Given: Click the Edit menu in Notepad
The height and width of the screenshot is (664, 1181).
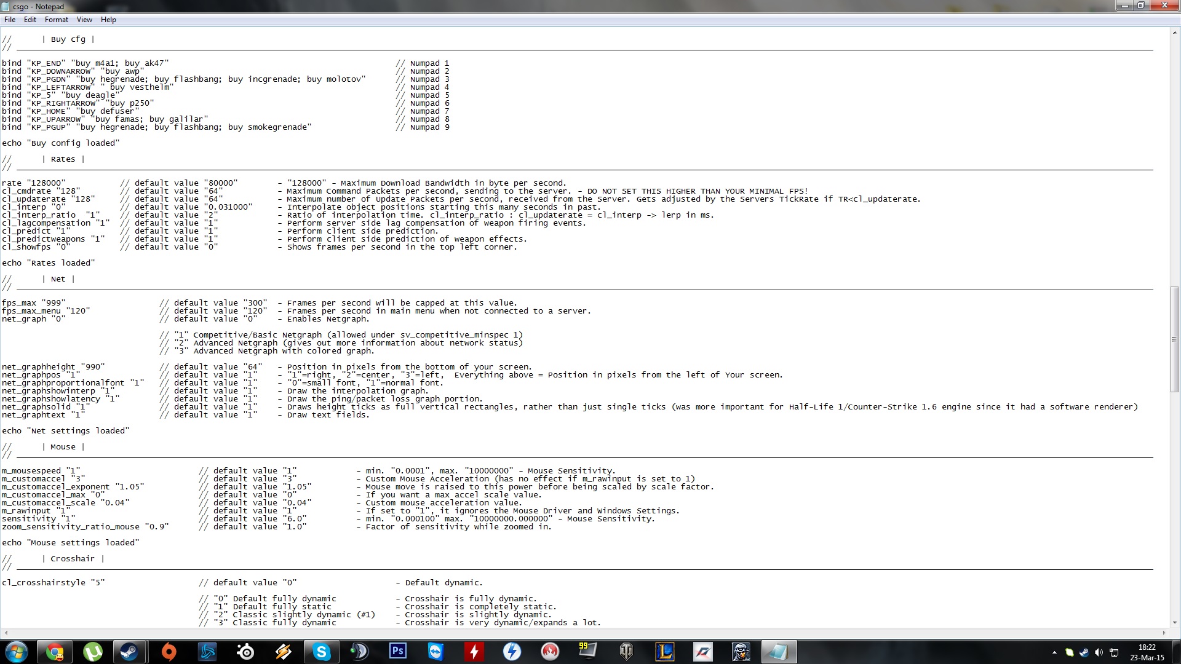Looking at the screenshot, I should point(31,20).
